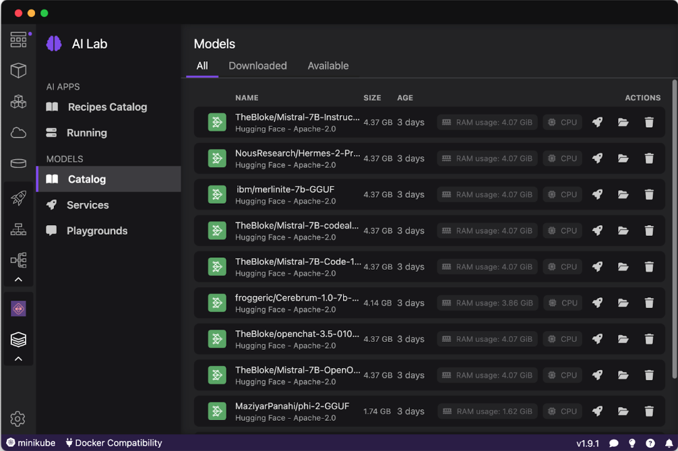Collapse the lower chevron in the left rail
The image size is (678, 451).
[18, 359]
